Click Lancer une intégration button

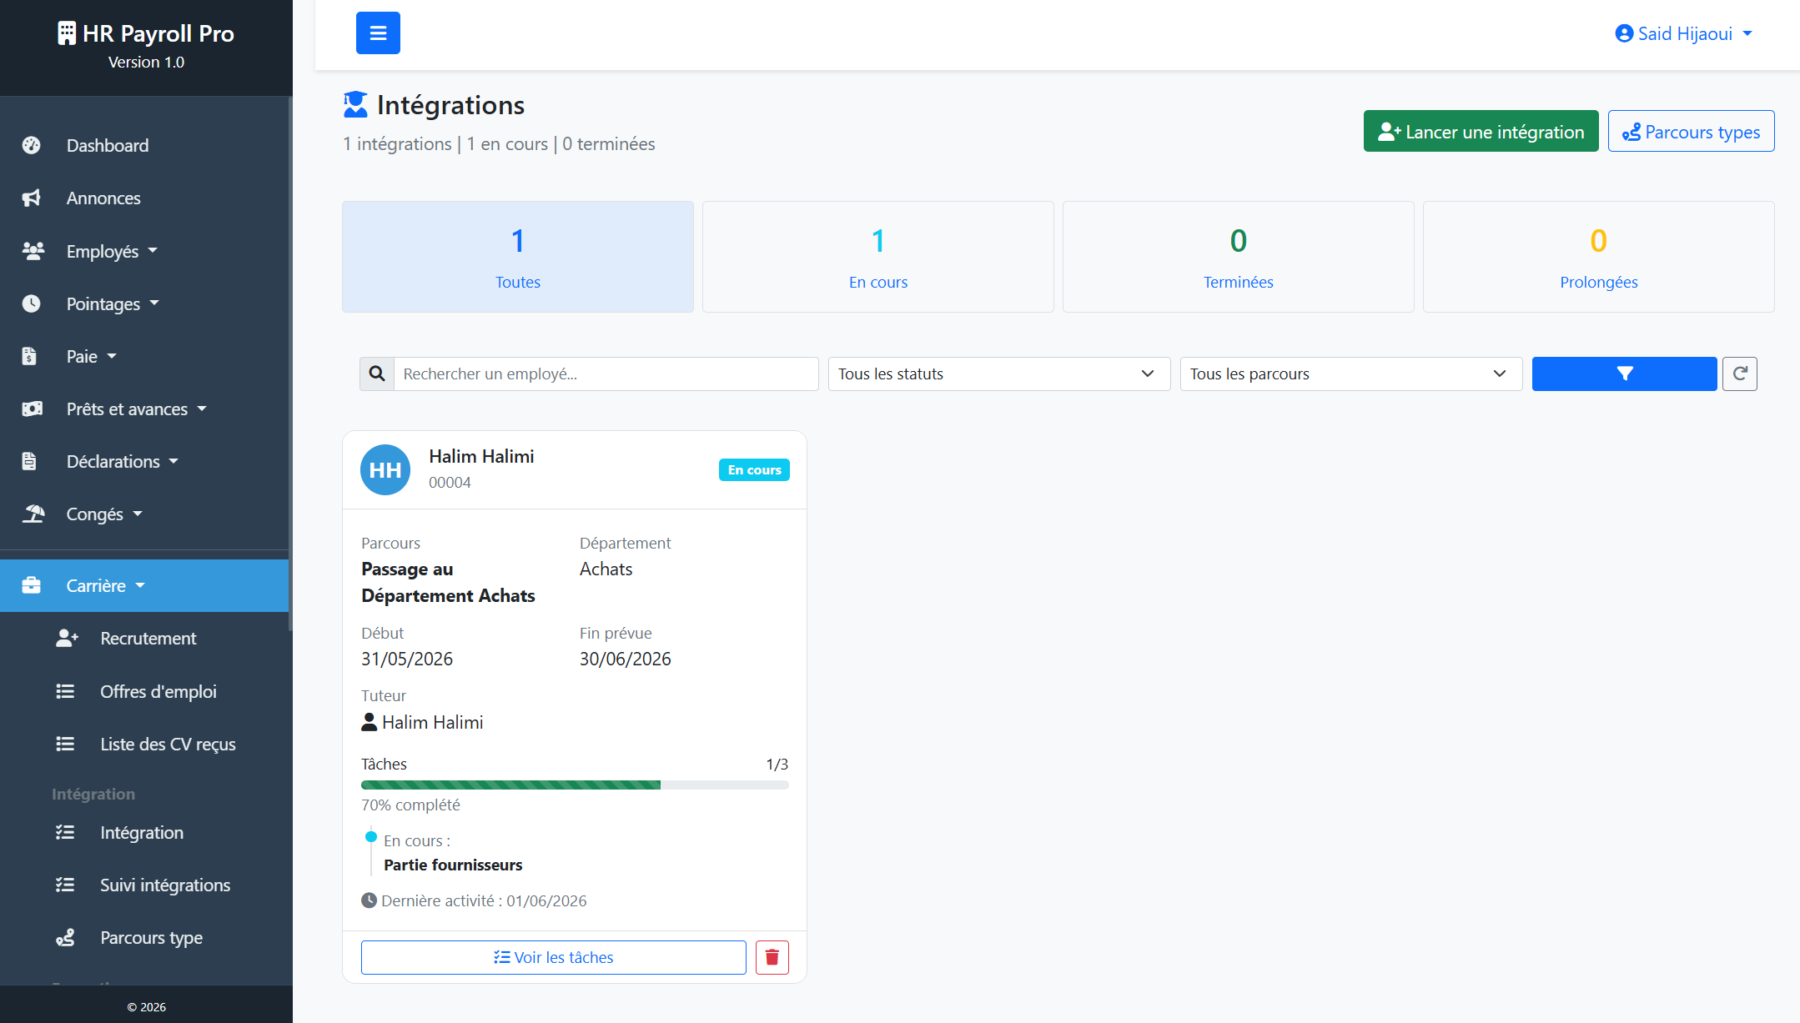[x=1481, y=131]
